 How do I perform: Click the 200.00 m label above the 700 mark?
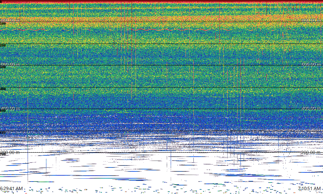point(10,152)
